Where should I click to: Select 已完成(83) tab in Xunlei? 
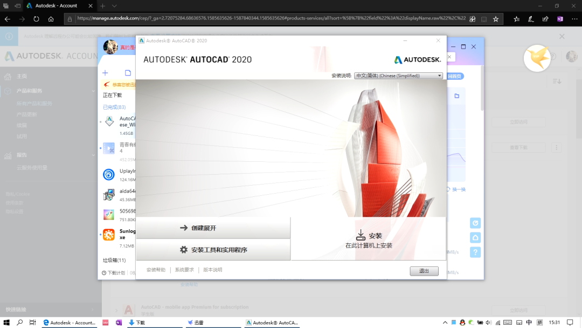coord(114,107)
